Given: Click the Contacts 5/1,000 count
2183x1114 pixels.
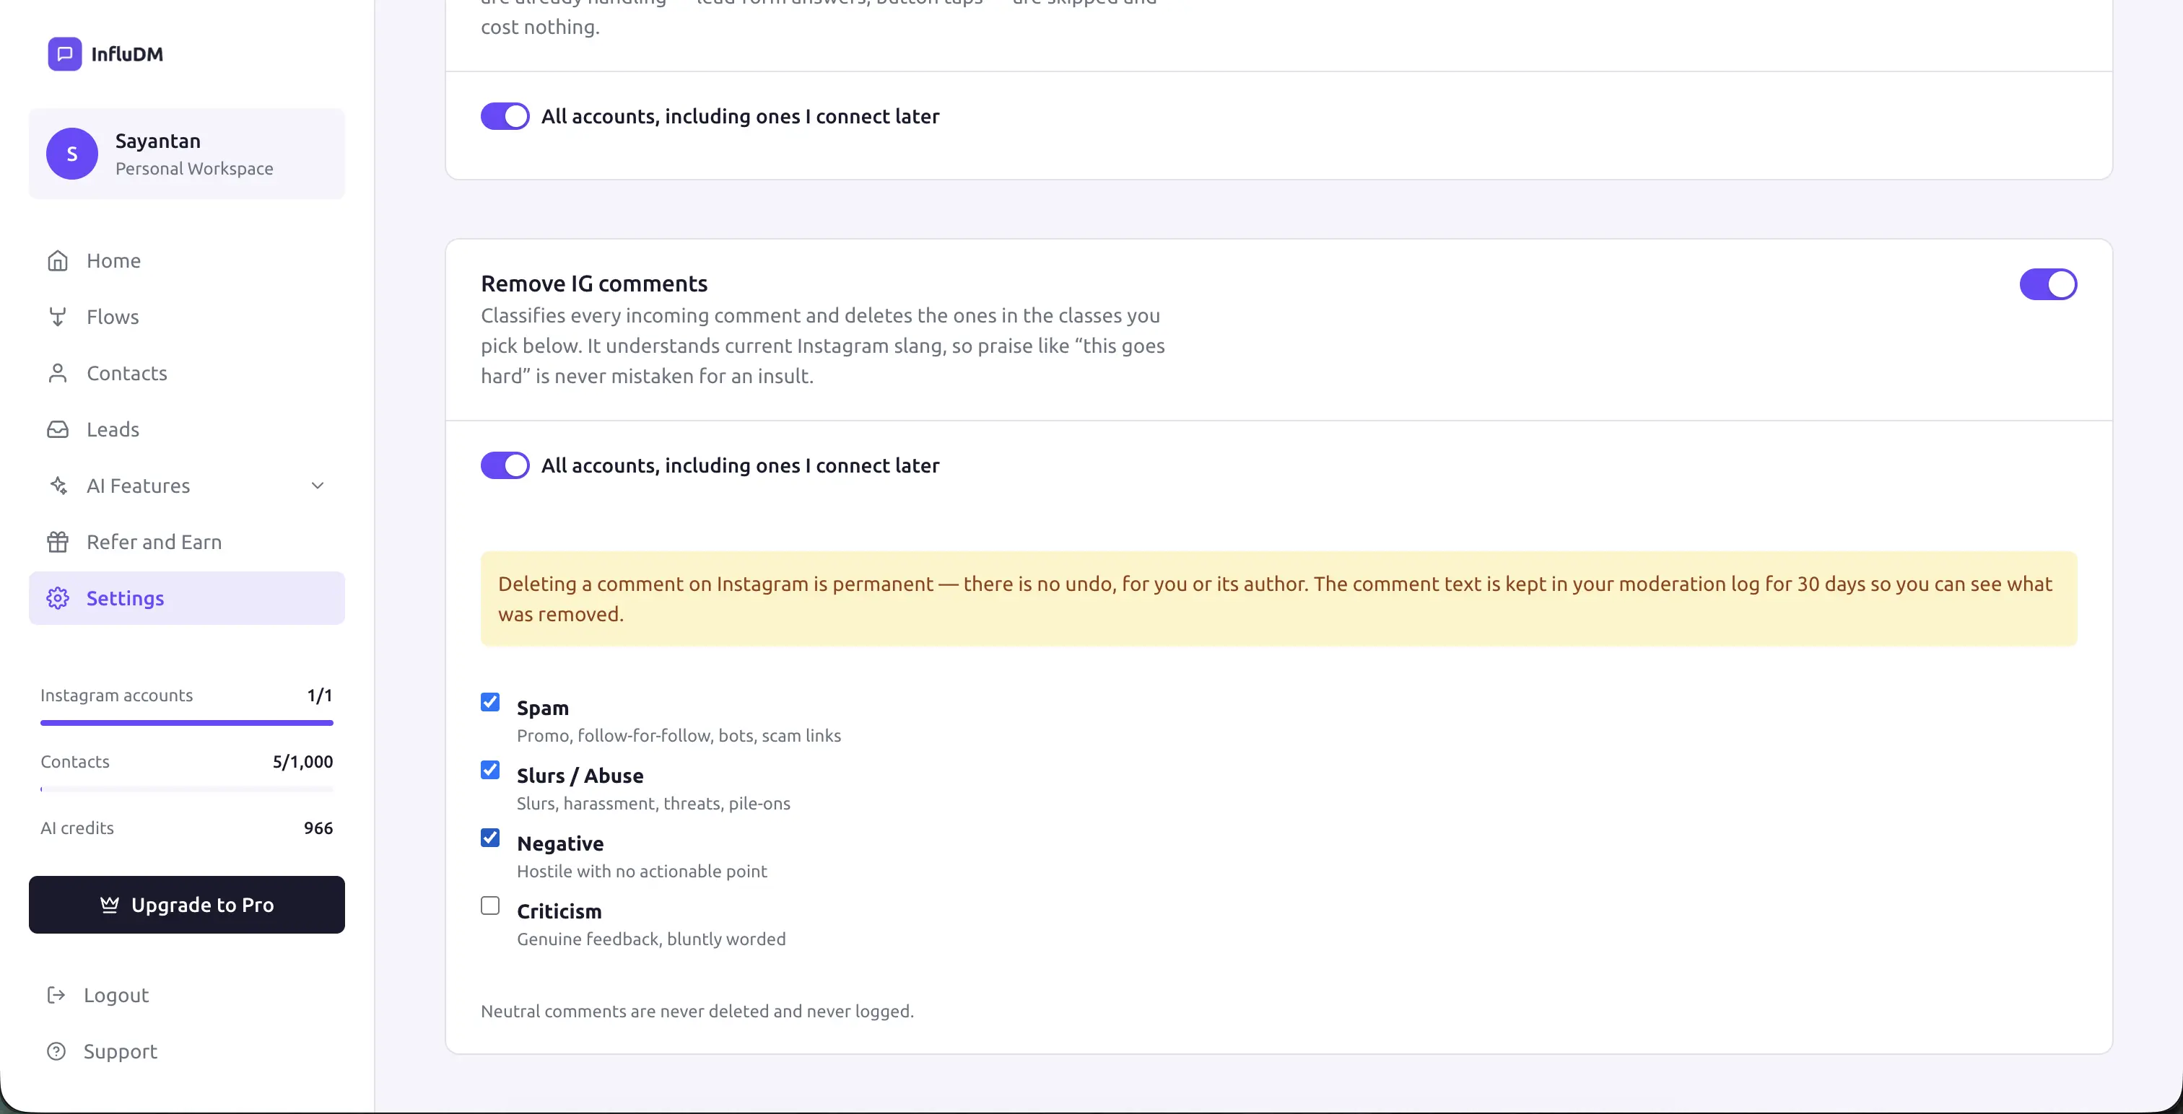Looking at the screenshot, I should coord(302,762).
